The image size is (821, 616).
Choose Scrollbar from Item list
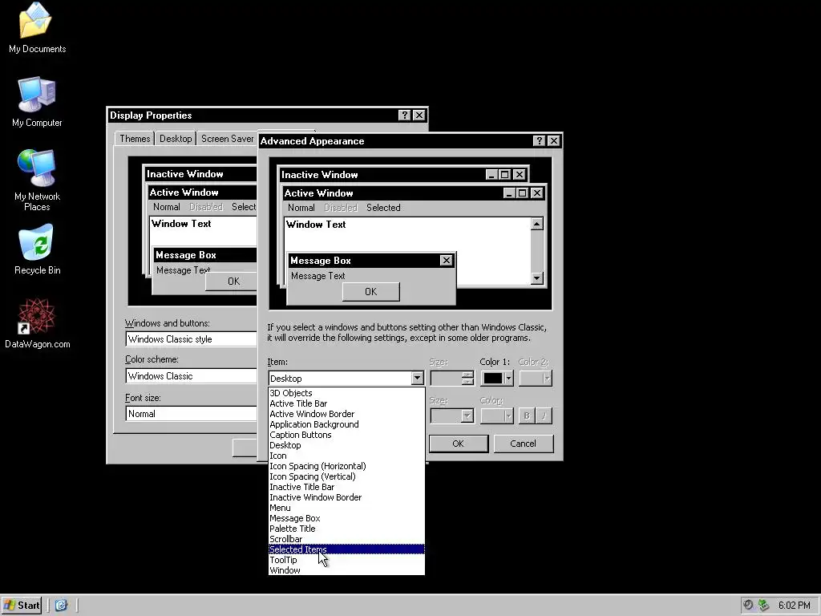click(x=346, y=539)
